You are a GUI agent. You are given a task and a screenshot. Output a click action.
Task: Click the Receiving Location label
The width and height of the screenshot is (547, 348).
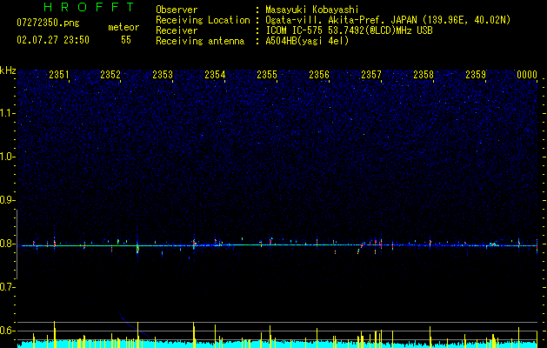(x=203, y=20)
